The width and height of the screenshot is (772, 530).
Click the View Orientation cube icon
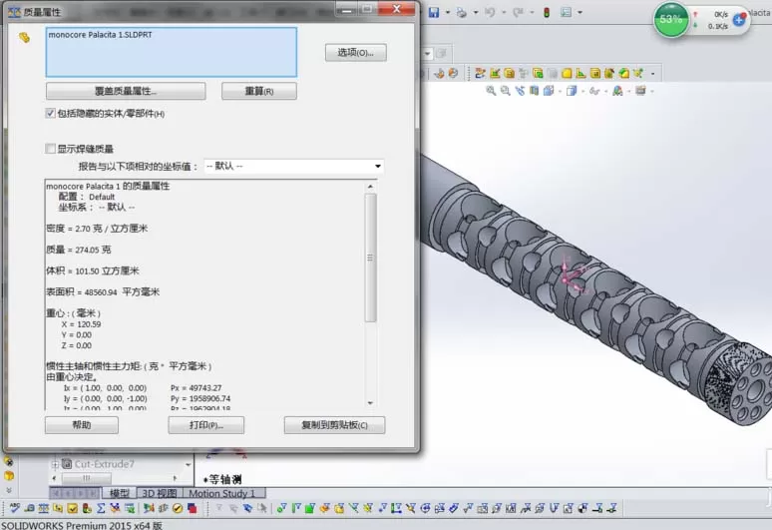coord(548,91)
